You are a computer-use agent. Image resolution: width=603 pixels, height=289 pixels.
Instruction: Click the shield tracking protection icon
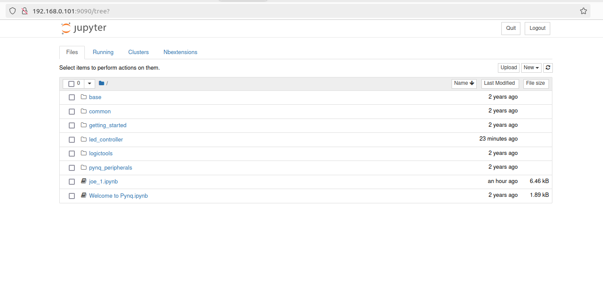[13, 11]
